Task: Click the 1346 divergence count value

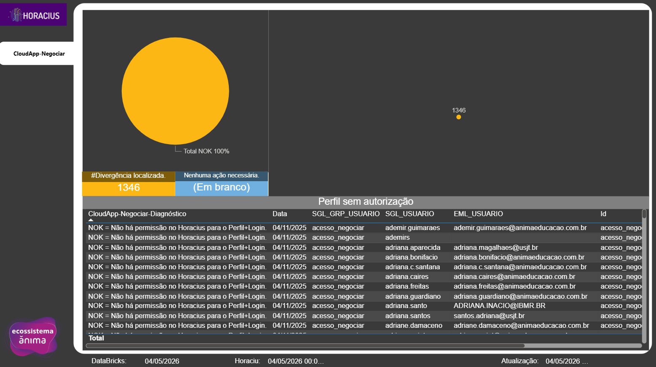Action: (x=129, y=188)
